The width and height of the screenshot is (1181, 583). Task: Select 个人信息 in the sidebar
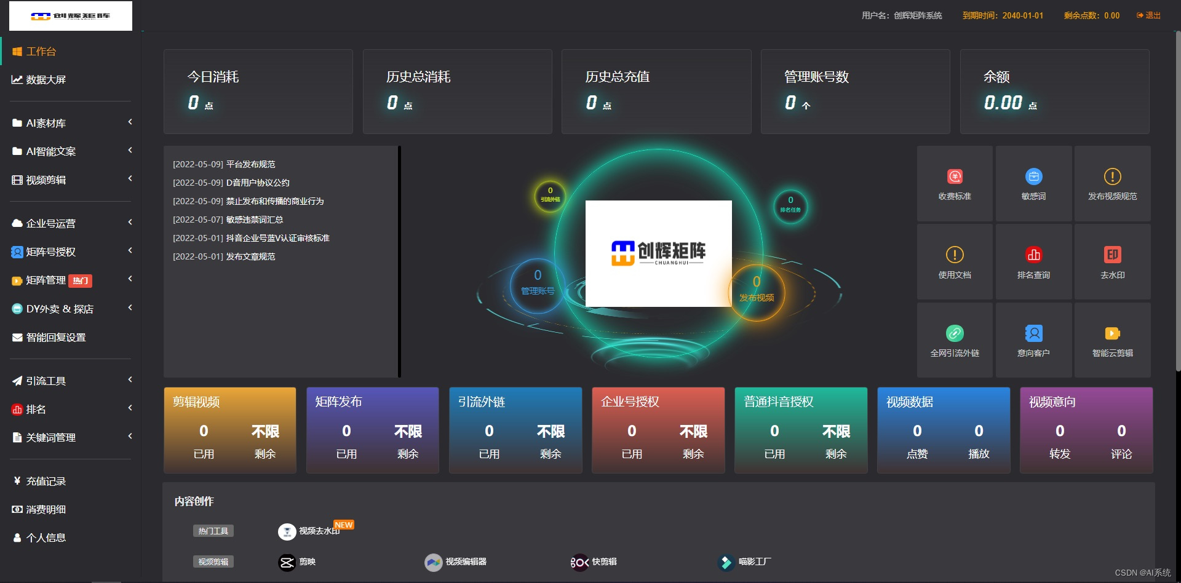pos(71,537)
